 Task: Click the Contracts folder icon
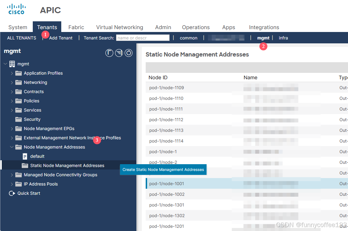[x=19, y=92]
